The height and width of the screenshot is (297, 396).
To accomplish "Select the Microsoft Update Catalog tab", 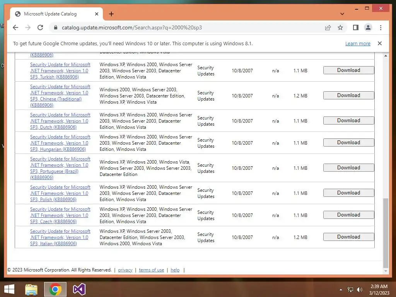I will [56, 14].
